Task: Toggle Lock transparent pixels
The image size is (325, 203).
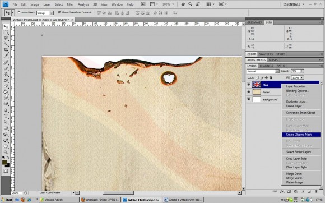Action: (x=257, y=77)
